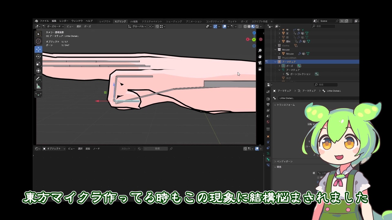
Task: Open the ポーズ menu in viewport header
Action: (88, 27)
